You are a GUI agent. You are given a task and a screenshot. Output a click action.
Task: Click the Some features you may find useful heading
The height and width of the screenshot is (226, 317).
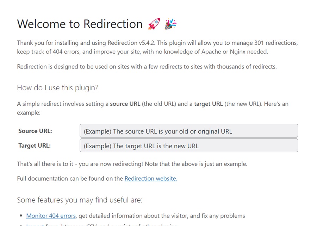(80, 200)
